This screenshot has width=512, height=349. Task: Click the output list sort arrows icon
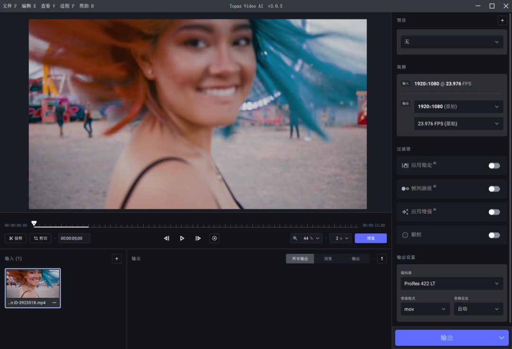click(382, 259)
